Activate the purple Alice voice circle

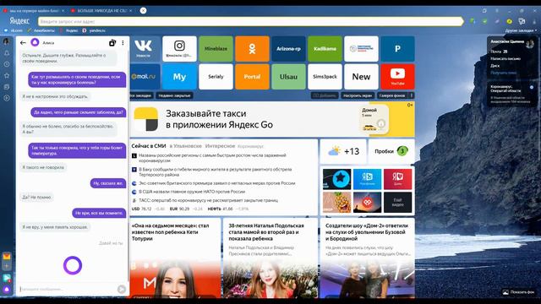[73, 265]
